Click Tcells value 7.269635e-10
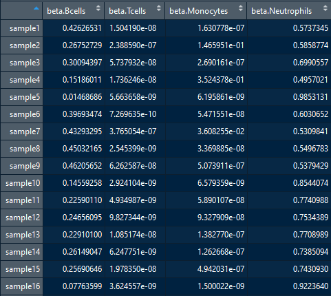331x296 pixels. (x=133, y=114)
